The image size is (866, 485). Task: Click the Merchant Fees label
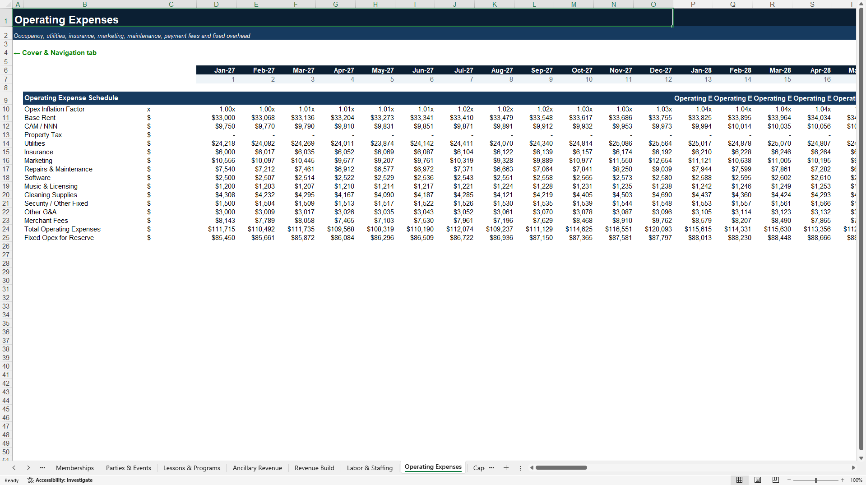click(x=46, y=221)
